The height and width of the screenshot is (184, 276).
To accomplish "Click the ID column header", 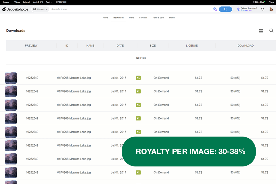I will [67, 46].
